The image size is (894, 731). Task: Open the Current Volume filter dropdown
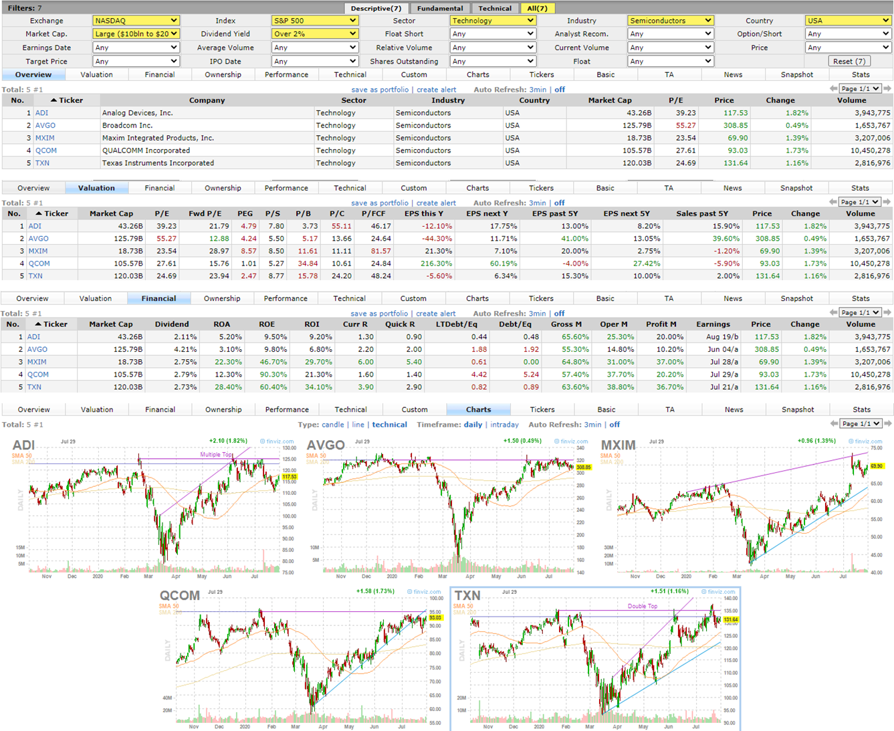pos(671,47)
